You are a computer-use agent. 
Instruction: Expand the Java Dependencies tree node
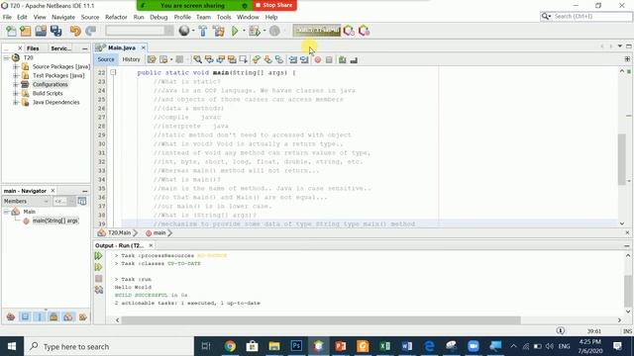pyautogui.click(x=16, y=102)
